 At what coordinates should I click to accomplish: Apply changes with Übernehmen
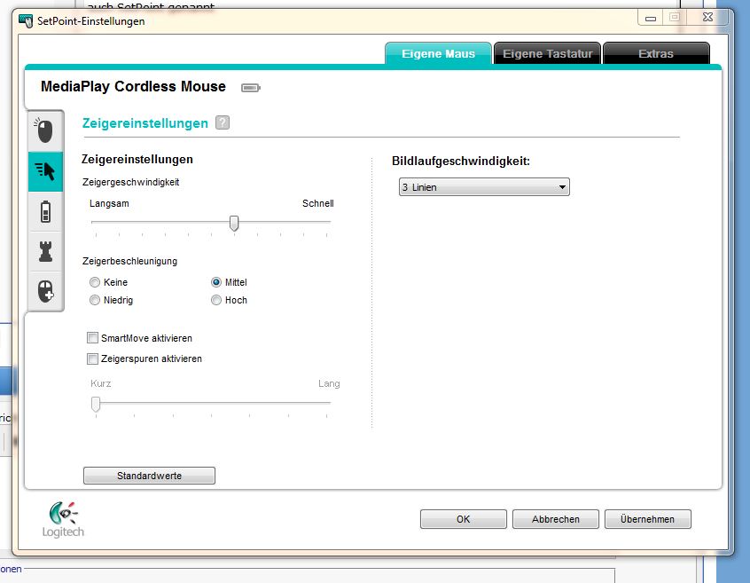[x=648, y=519]
